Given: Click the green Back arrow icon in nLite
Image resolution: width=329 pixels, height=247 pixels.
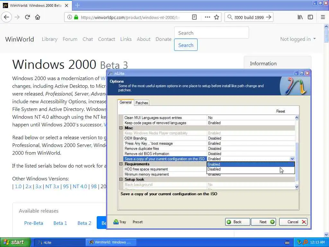Looking at the screenshot, I should pyautogui.click(x=229, y=222).
